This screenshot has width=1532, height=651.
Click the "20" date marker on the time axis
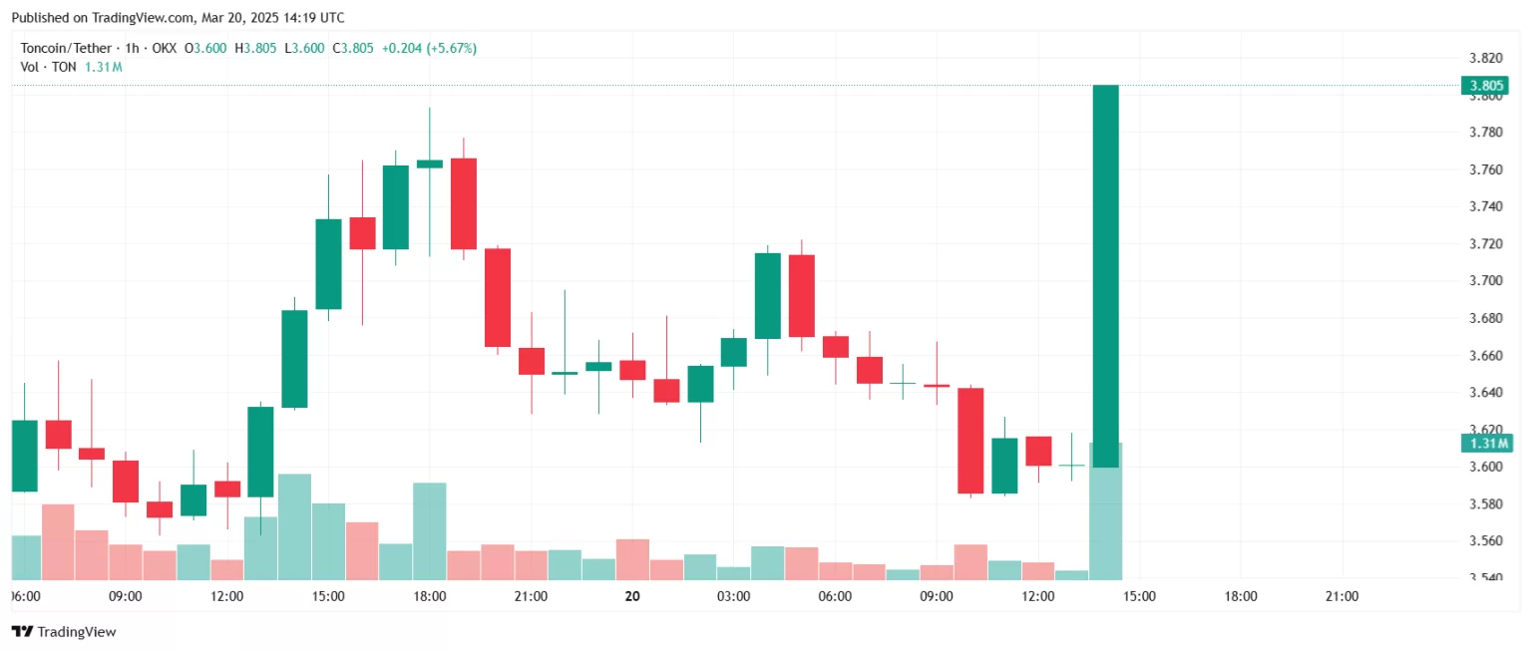631,596
